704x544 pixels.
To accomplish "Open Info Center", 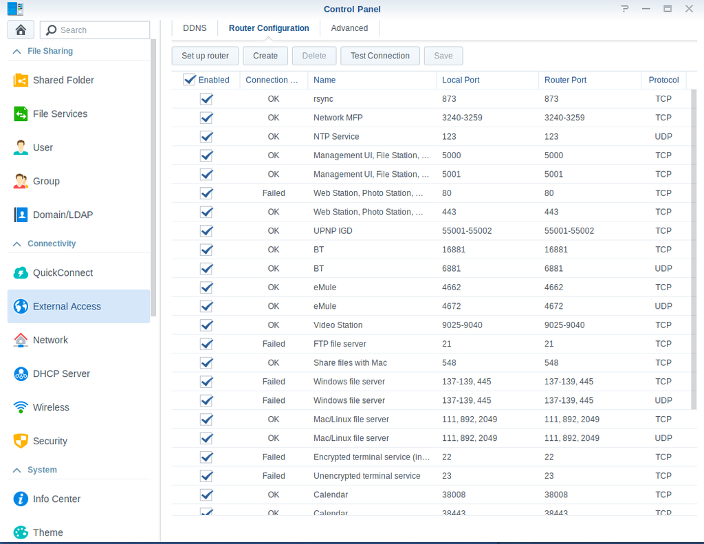I will pyautogui.click(x=78, y=499).
